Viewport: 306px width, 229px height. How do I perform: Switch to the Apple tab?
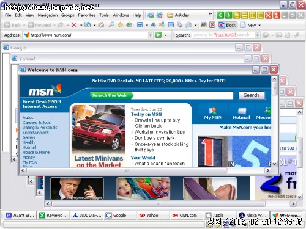(219, 215)
